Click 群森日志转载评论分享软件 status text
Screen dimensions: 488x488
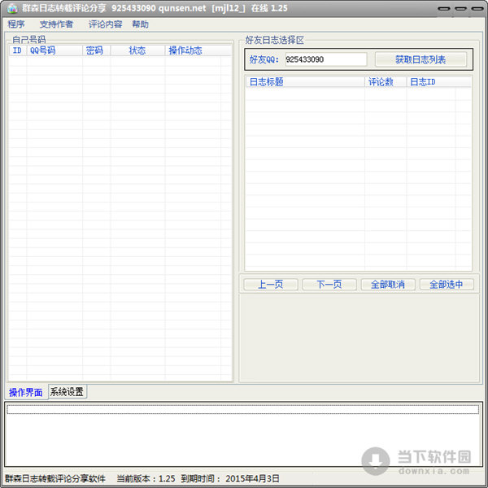[55, 478]
